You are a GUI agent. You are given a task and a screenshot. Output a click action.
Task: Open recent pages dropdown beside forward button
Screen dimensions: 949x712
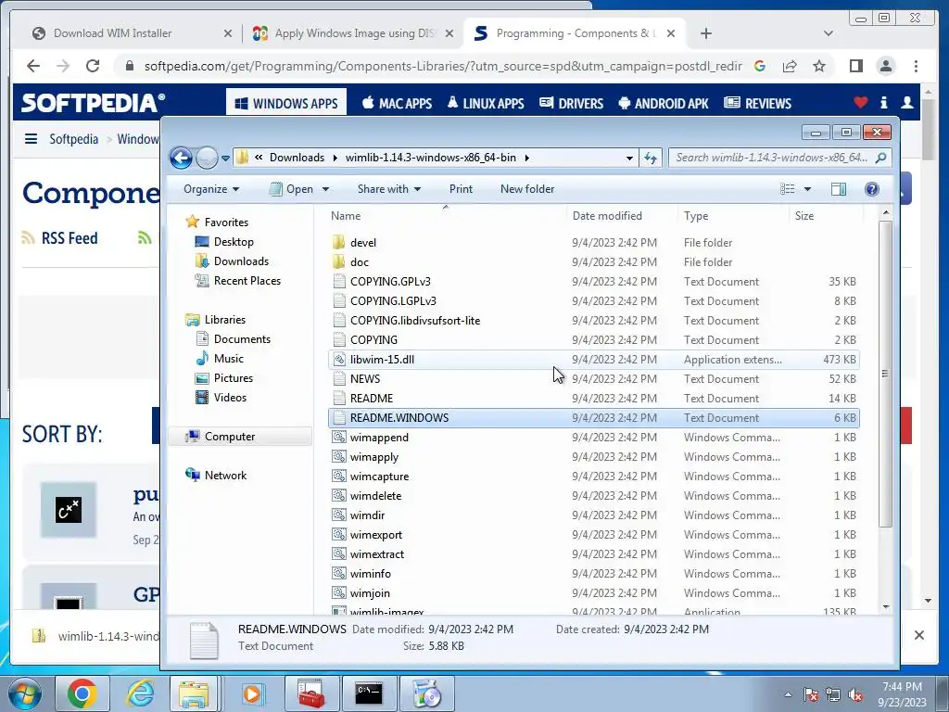[225, 159]
